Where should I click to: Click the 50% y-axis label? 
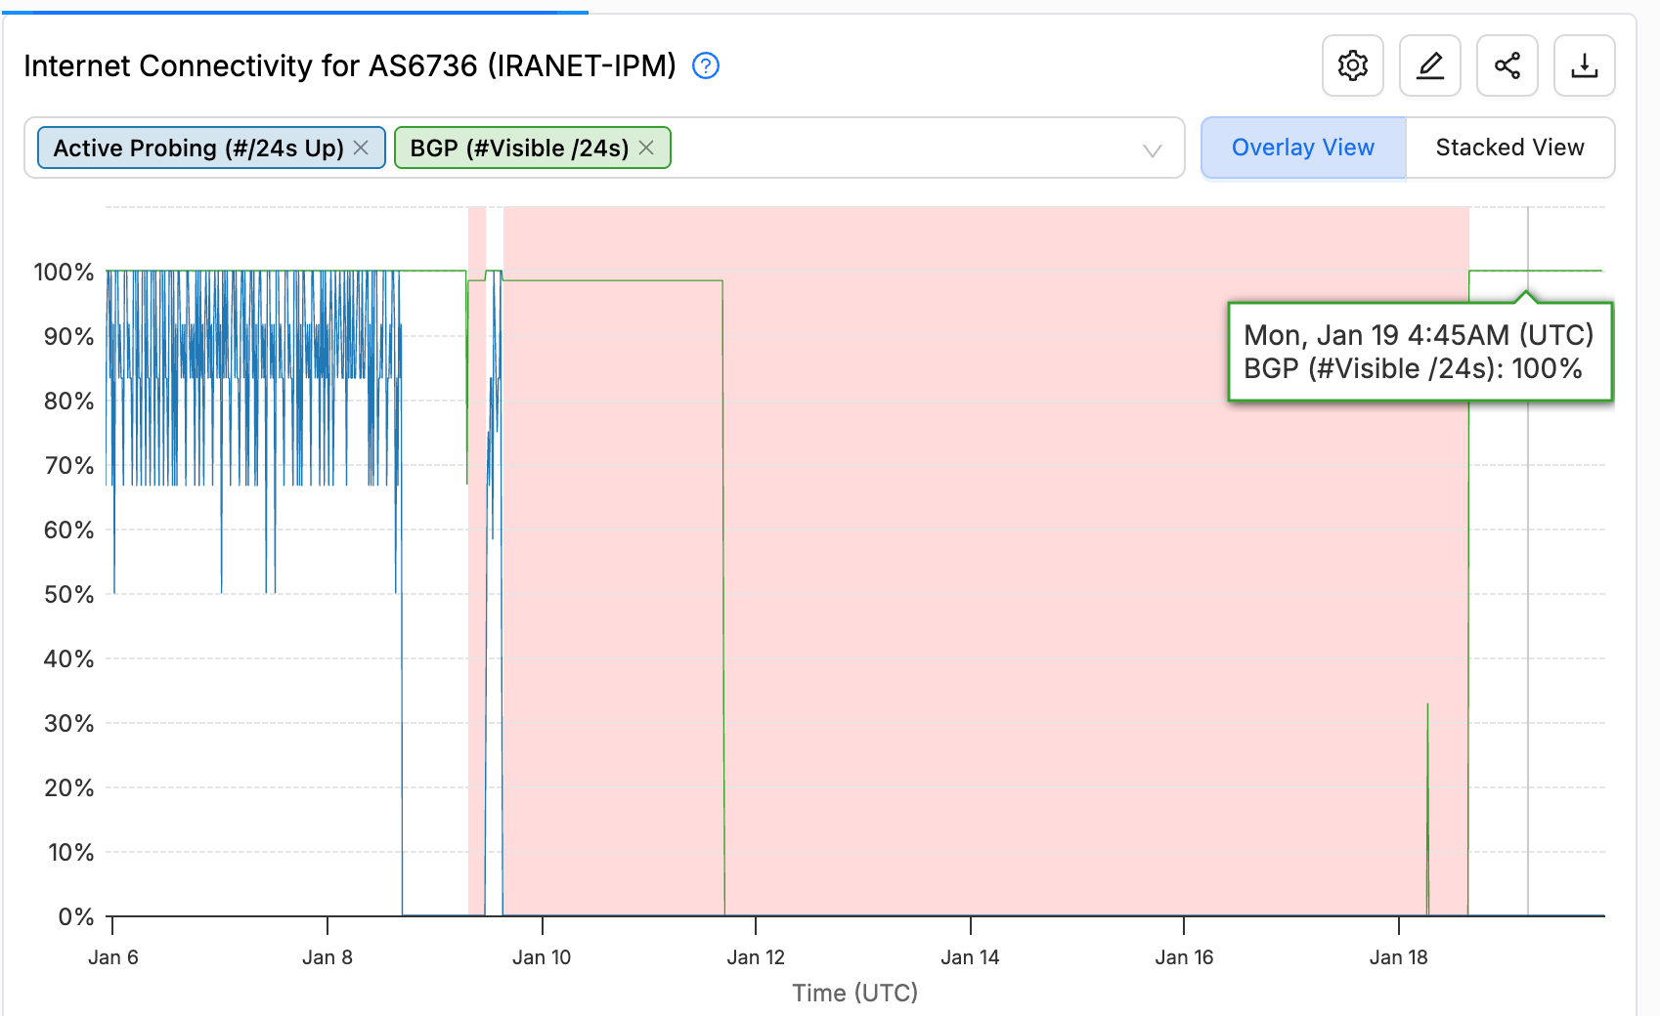click(68, 594)
